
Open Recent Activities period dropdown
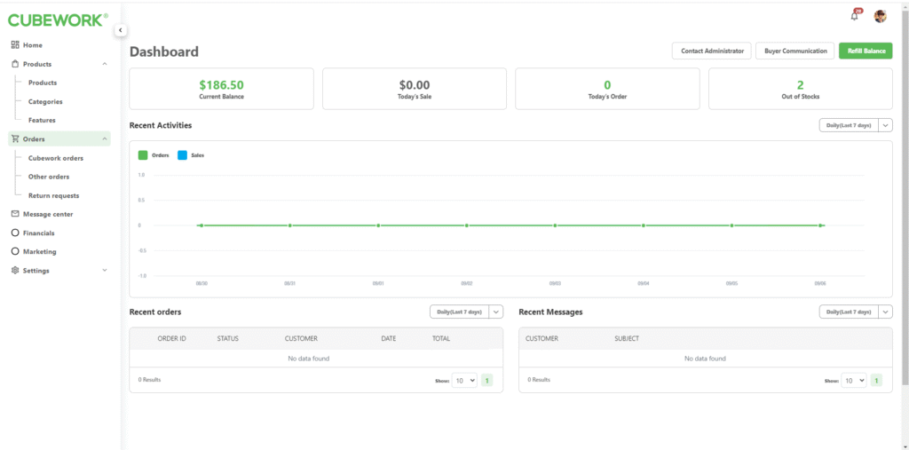pyautogui.click(x=855, y=125)
